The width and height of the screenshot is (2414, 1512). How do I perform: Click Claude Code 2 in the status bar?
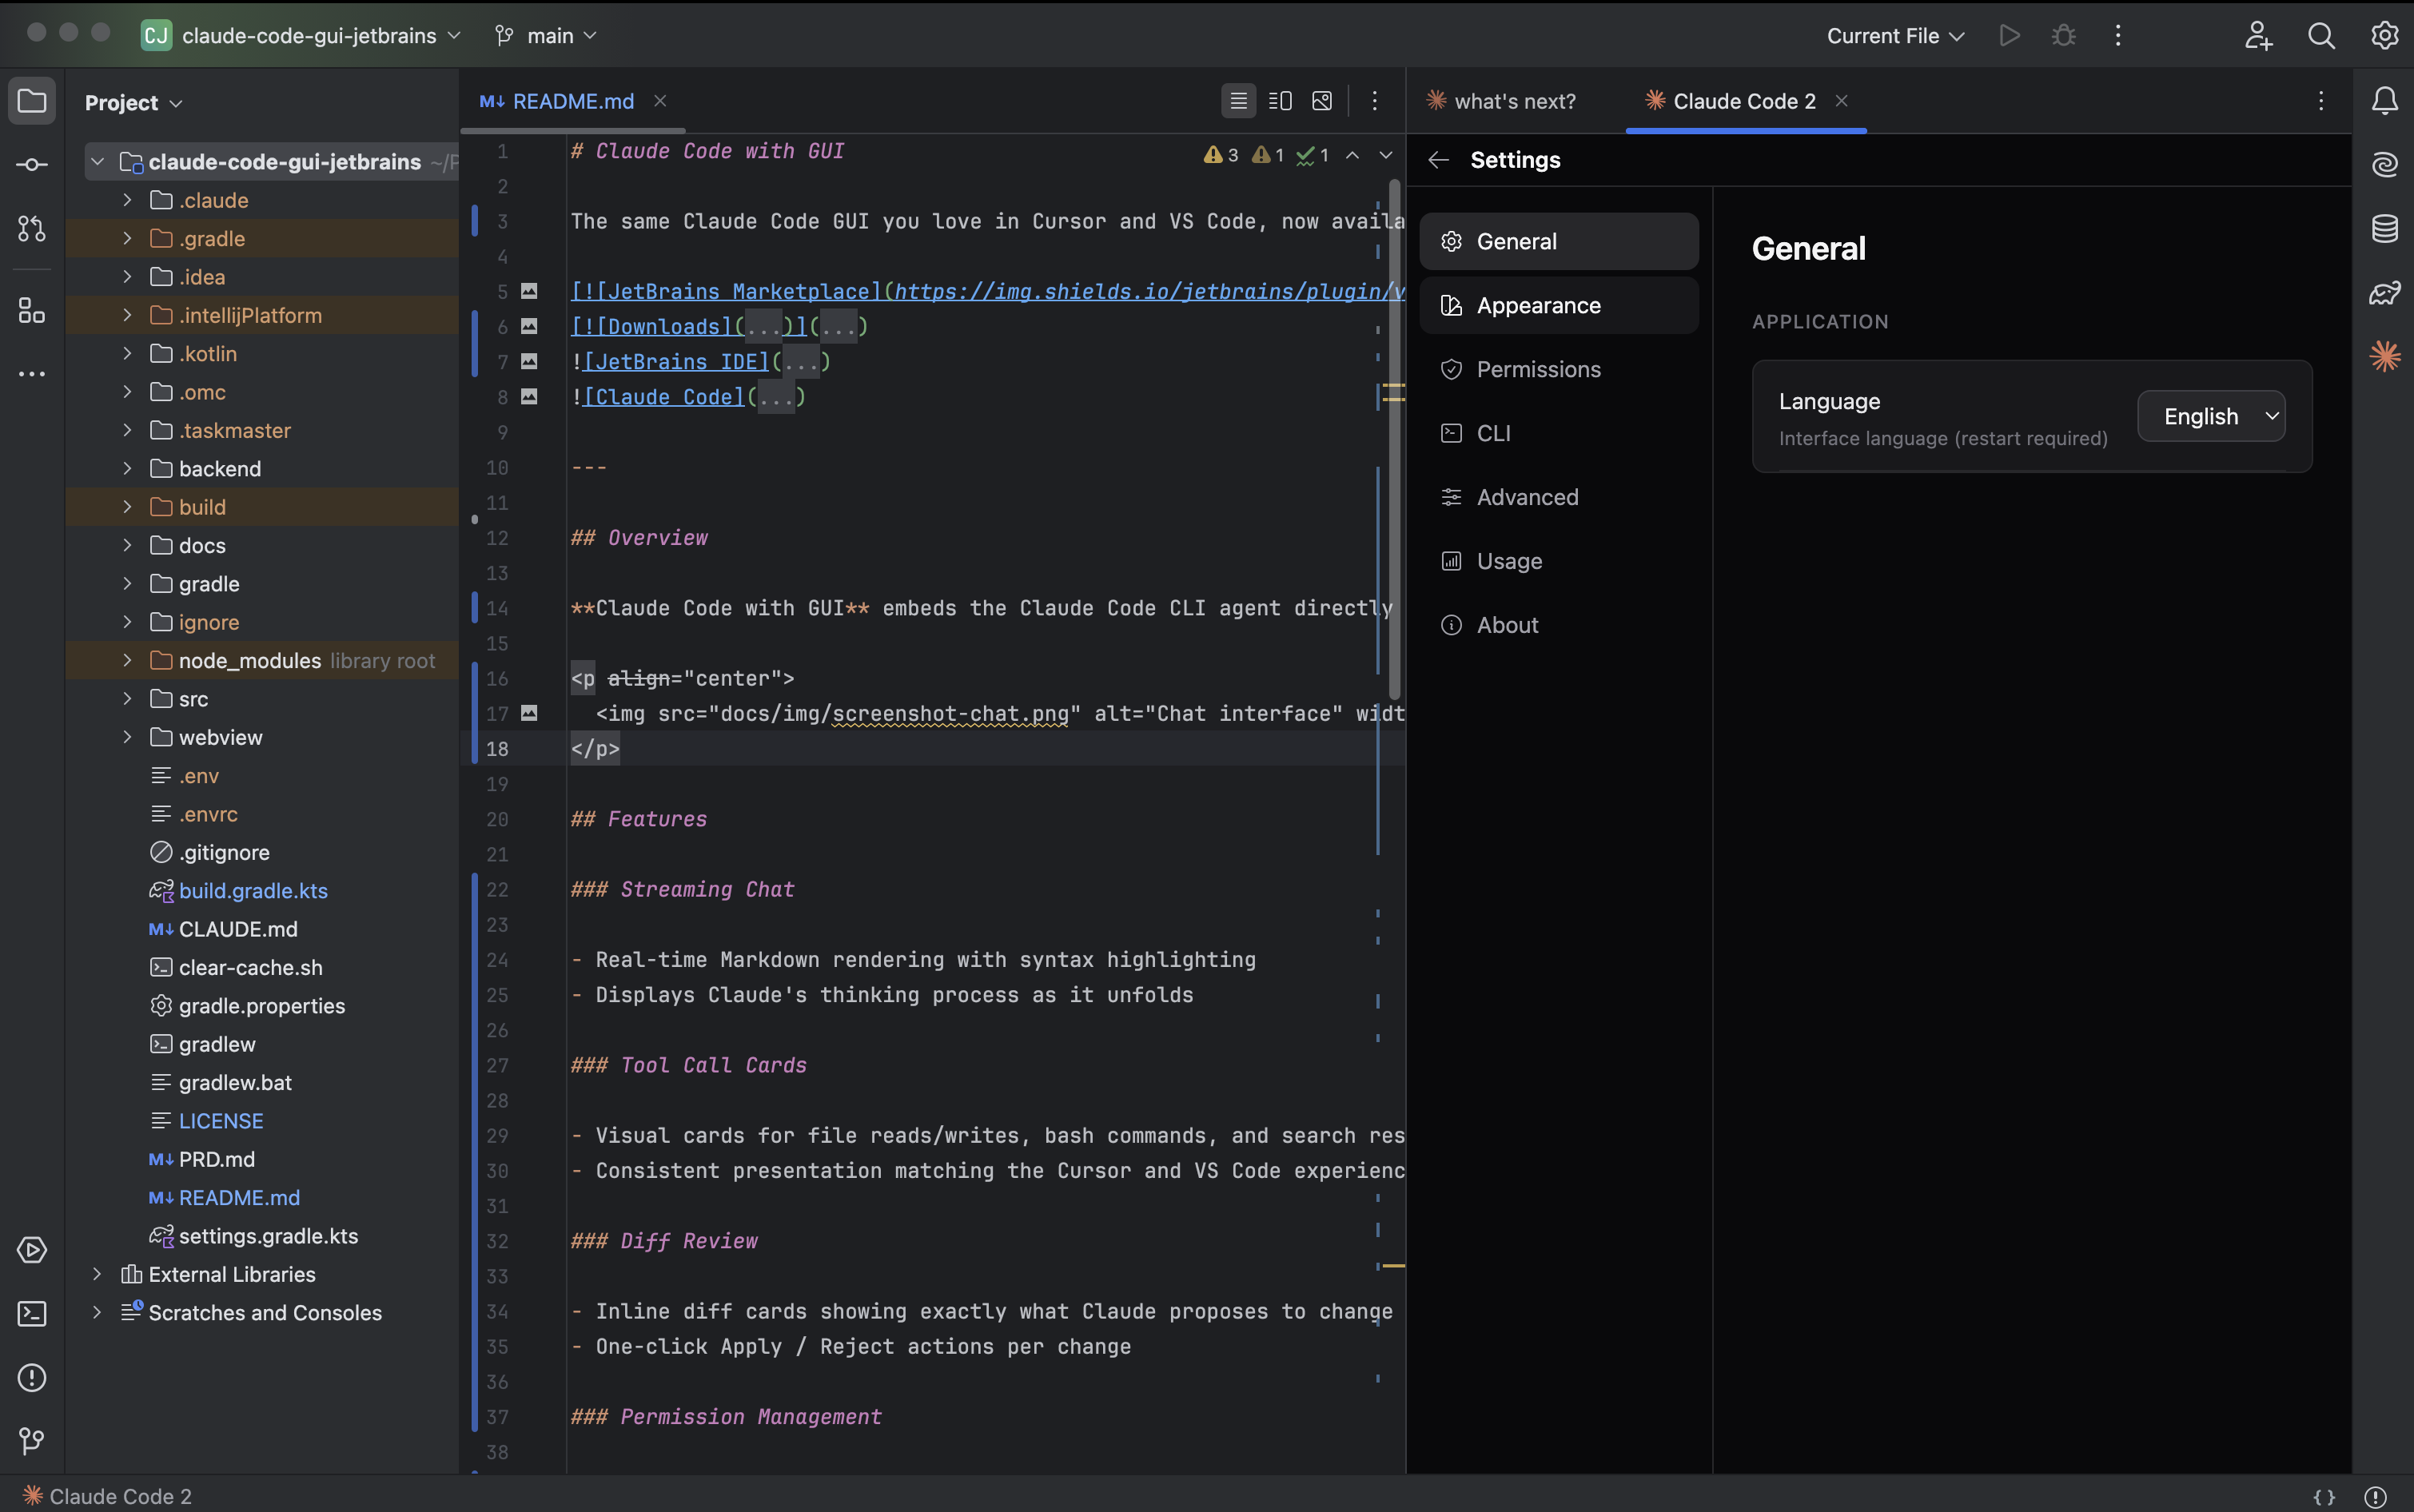tap(107, 1496)
